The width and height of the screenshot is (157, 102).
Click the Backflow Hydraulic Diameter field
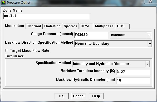[133, 81]
